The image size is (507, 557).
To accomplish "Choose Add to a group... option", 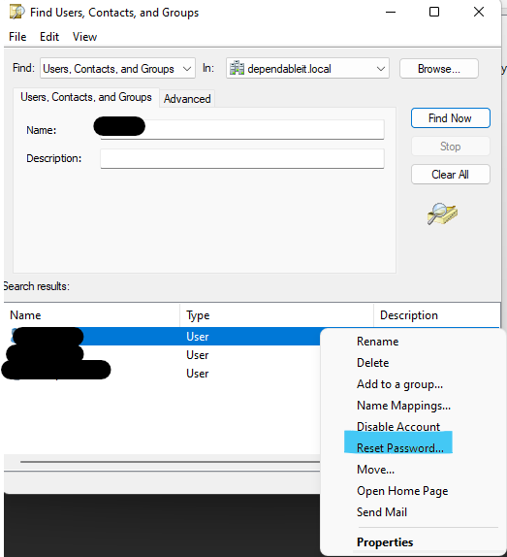I will click(x=399, y=384).
